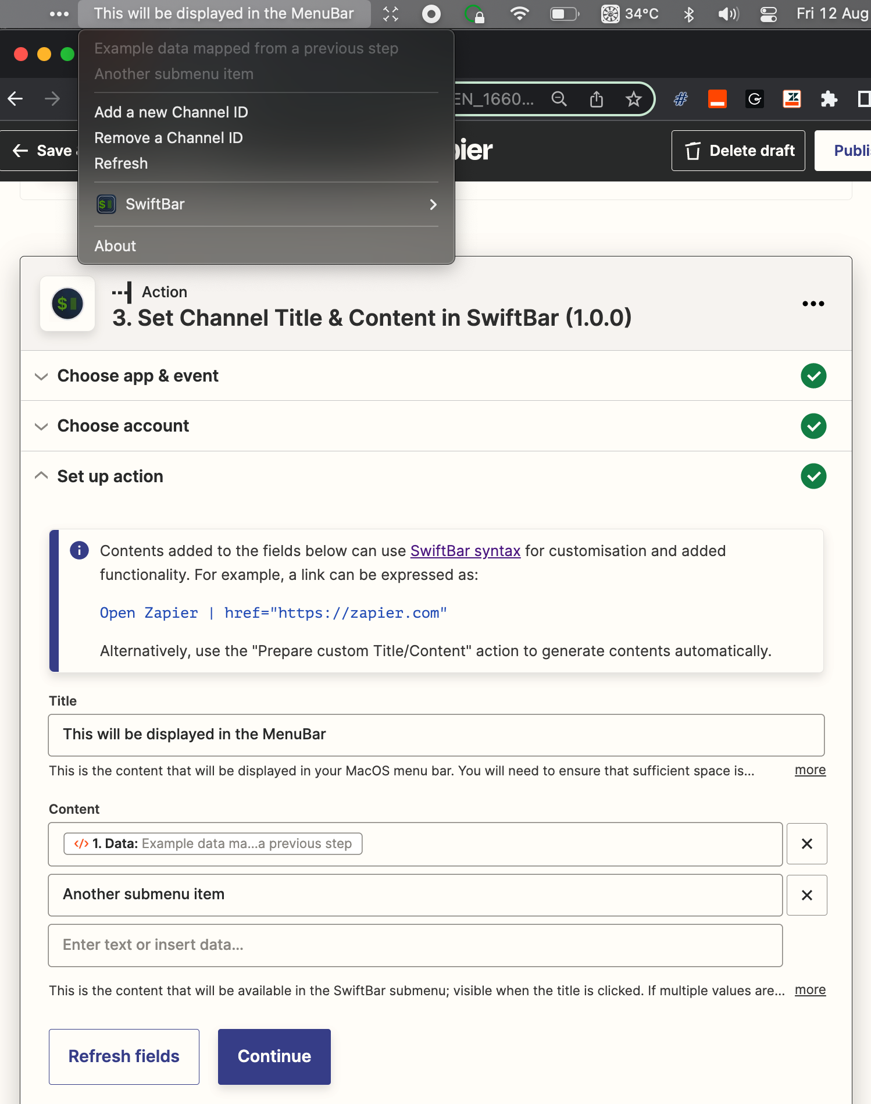Click the Publish button
The width and height of the screenshot is (871, 1104).
844,151
